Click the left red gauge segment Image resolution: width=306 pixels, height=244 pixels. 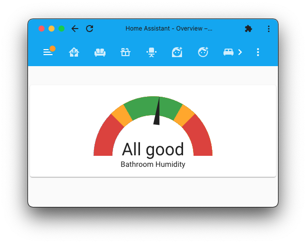pyautogui.click(x=104, y=138)
